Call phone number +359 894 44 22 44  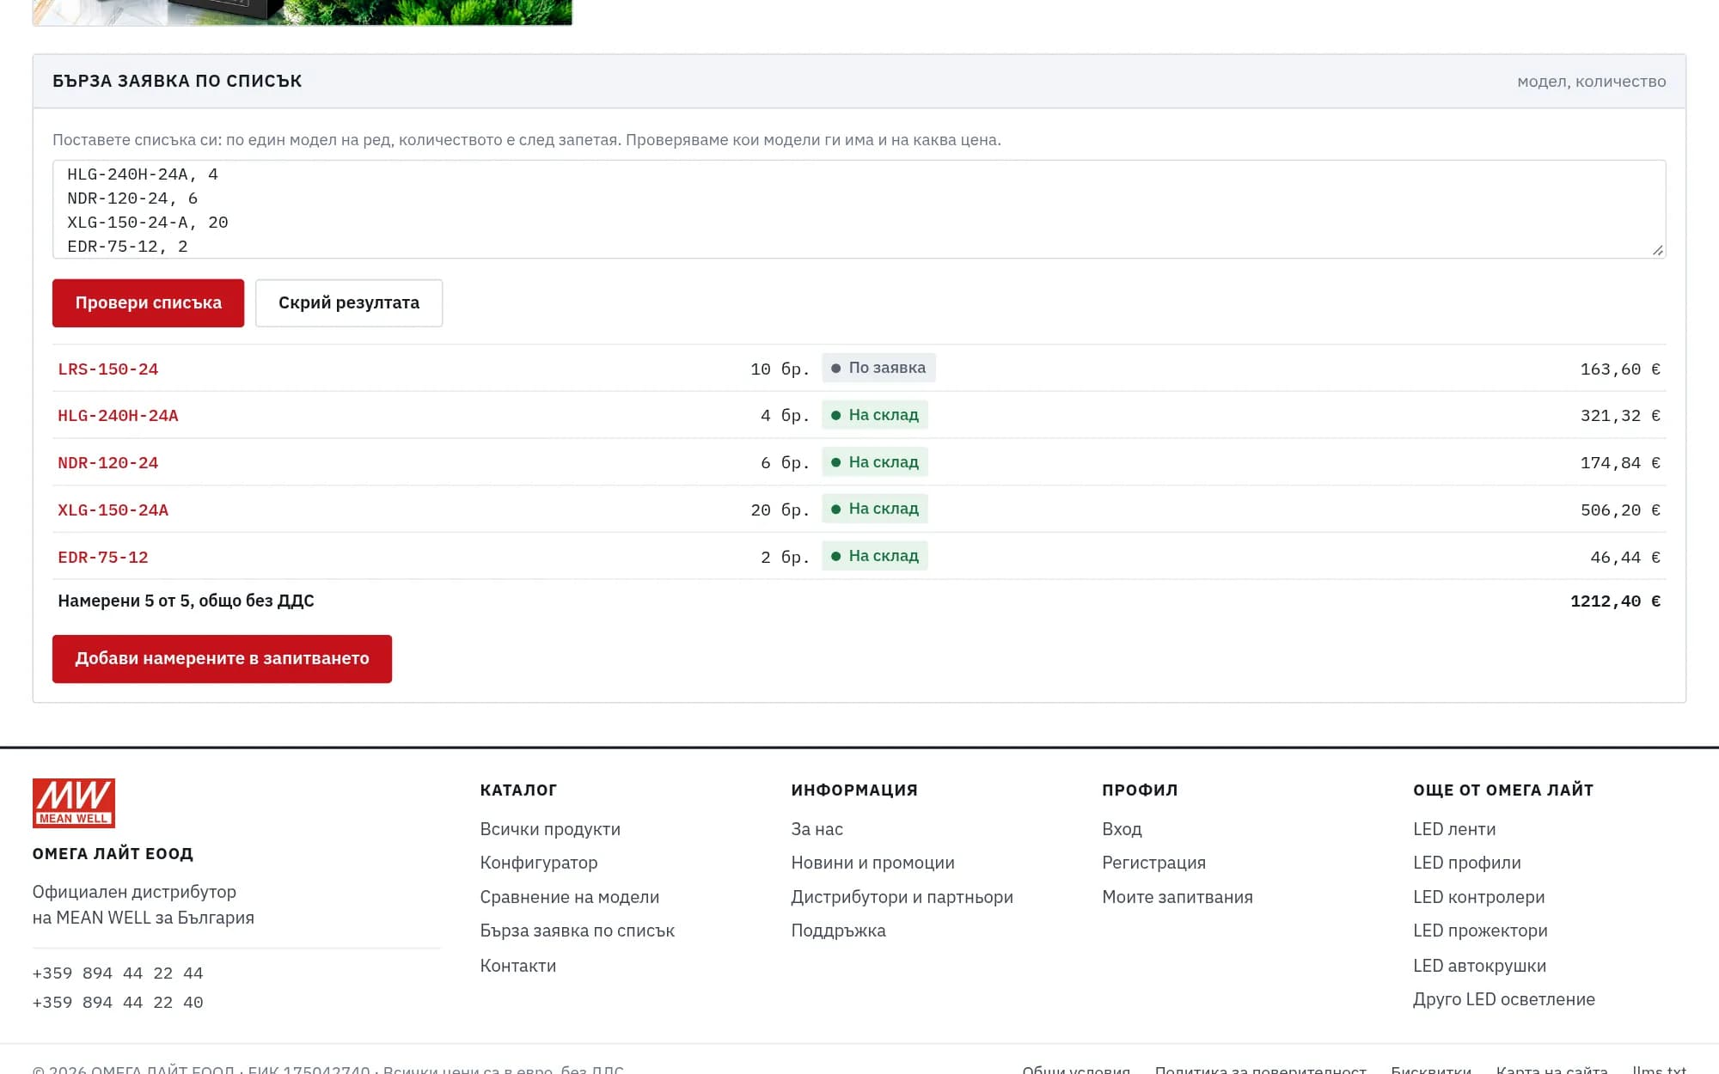pos(118,973)
